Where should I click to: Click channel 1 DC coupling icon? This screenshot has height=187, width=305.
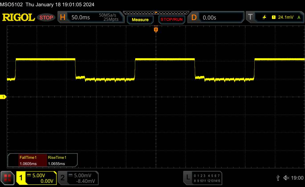pos(29,175)
